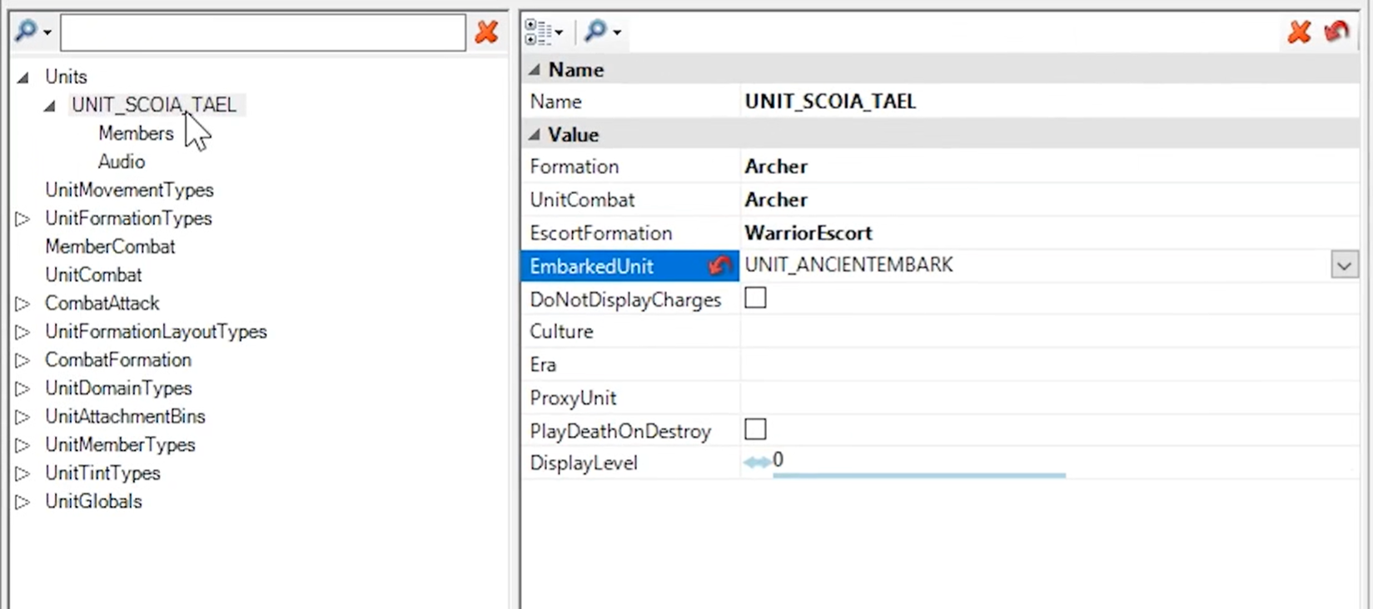Click the left panel search input field
The height and width of the screenshot is (609, 1373).
point(263,32)
